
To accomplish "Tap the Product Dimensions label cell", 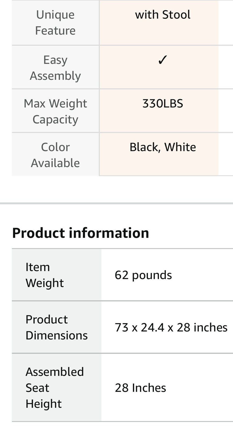I will tap(57, 327).
